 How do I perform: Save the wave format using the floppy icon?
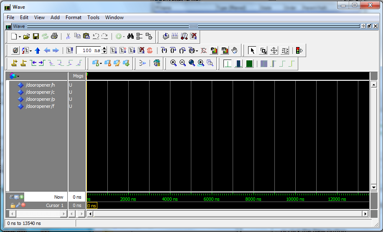(36, 37)
